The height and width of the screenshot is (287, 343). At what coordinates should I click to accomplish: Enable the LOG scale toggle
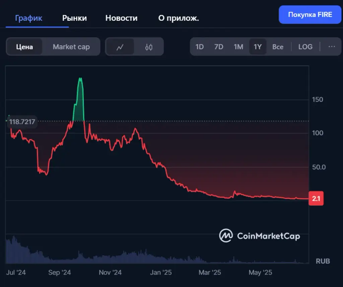(305, 47)
